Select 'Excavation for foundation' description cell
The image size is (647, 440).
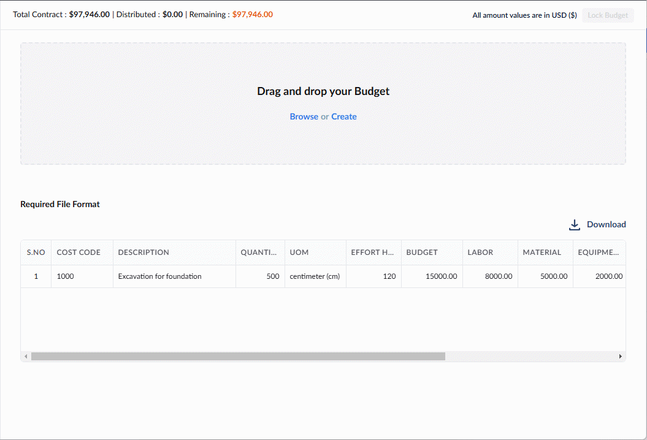point(174,276)
